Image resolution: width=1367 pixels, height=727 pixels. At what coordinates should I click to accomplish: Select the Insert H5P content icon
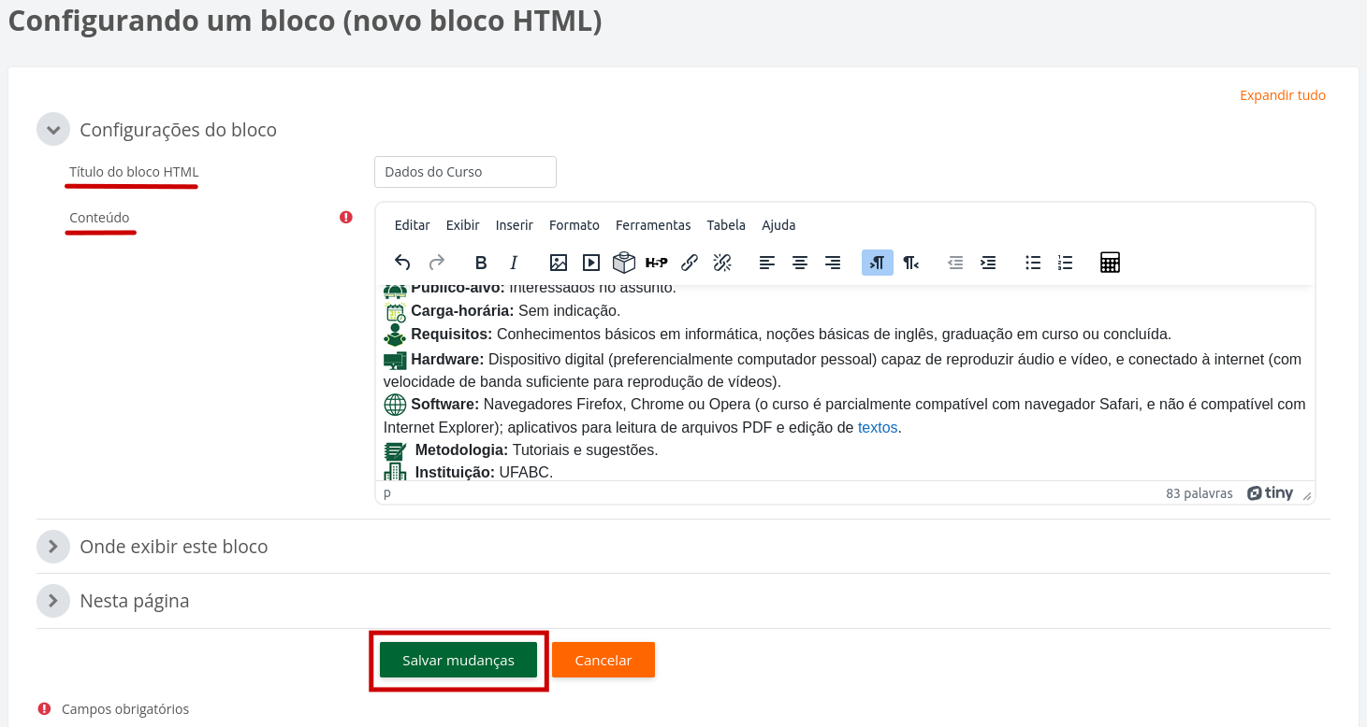tap(656, 263)
